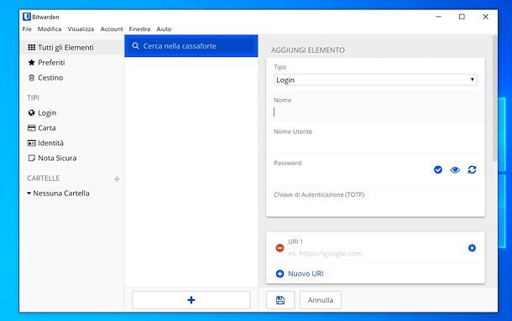Click the Identità ID card icon
Screen dimensions: 512x321
31,142
